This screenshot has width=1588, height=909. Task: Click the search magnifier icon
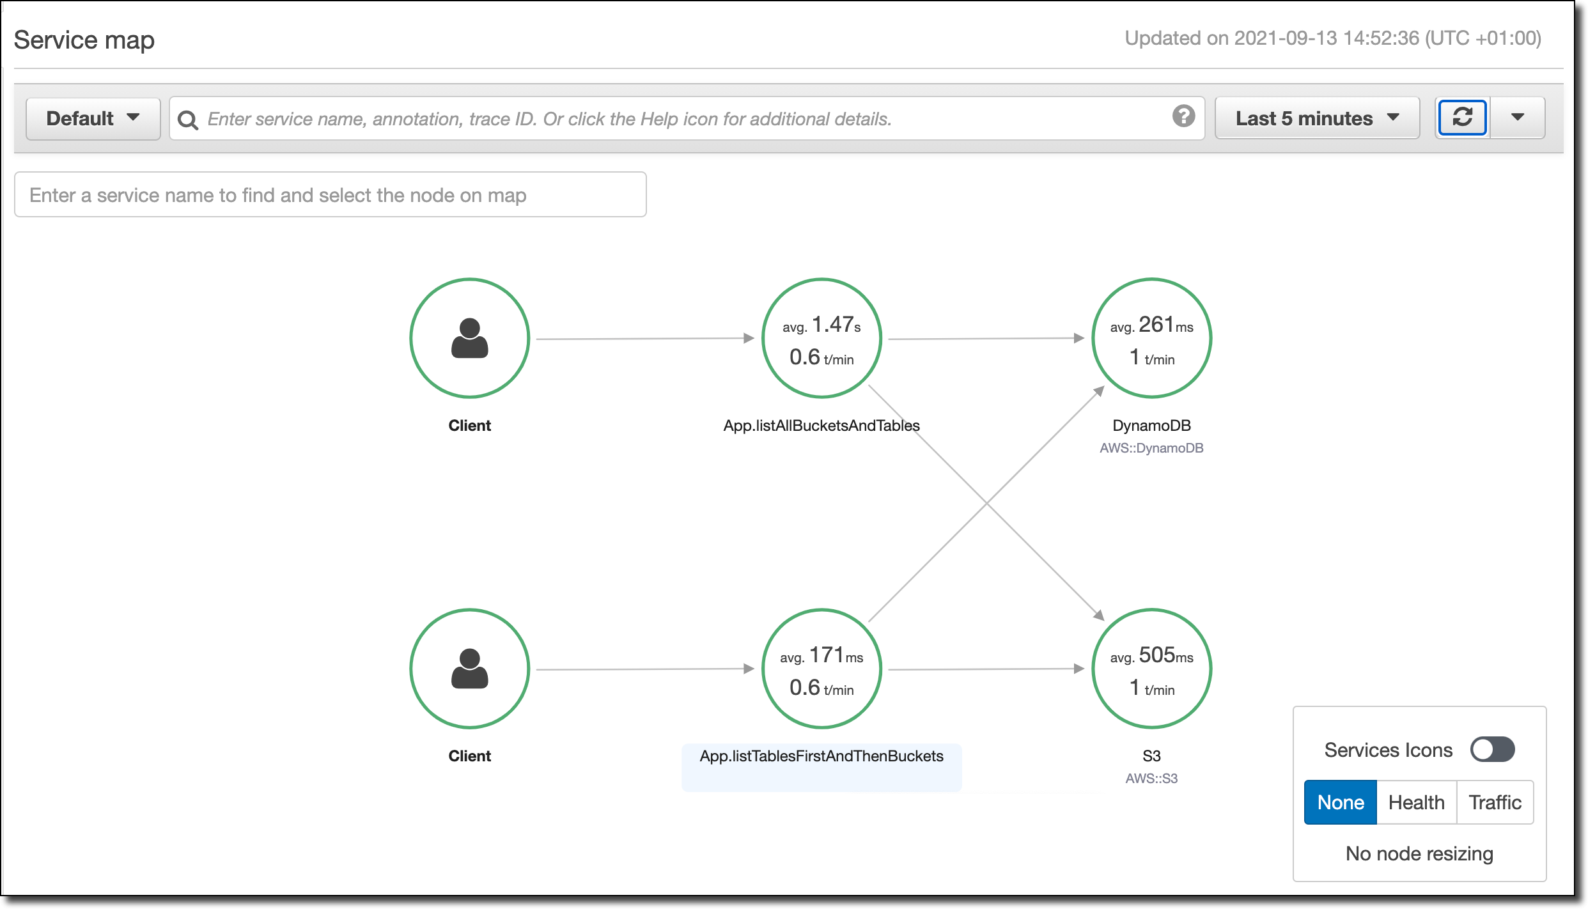point(188,120)
